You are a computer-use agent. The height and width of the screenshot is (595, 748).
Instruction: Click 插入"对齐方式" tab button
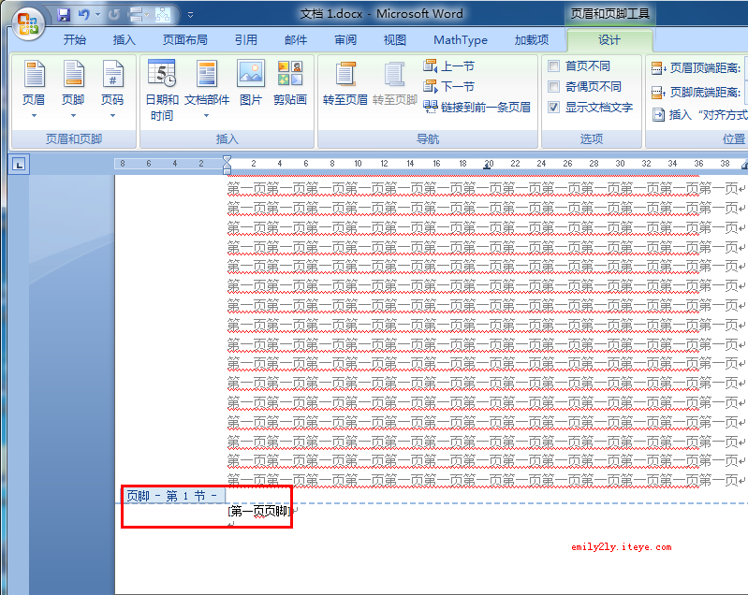coord(700,115)
